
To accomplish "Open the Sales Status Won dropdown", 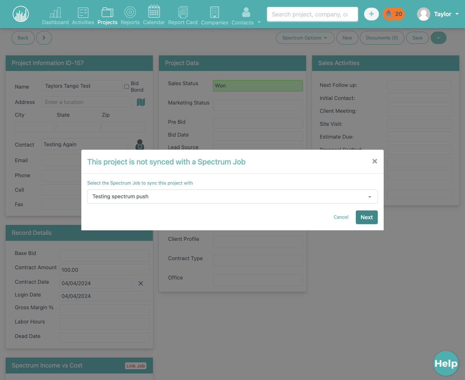I will tap(258, 86).
